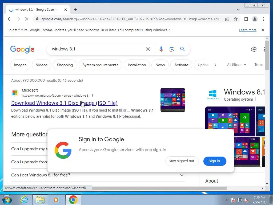Click the Chrome taskbar icon
273x205 pixels.
pos(73,200)
